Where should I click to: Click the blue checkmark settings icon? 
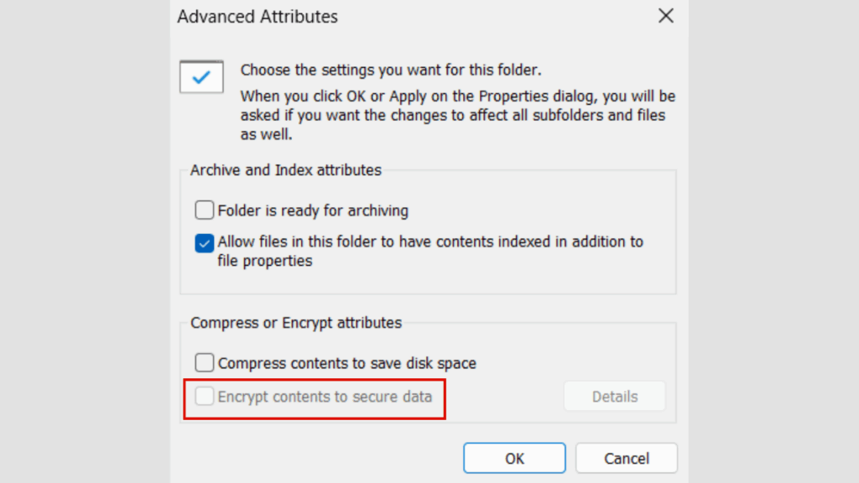pyautogui.click(x=200, y=75)
